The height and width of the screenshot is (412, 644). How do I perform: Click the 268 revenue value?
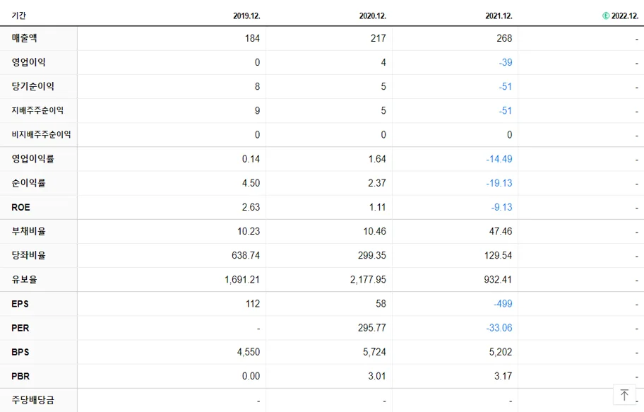pos(504,38)
